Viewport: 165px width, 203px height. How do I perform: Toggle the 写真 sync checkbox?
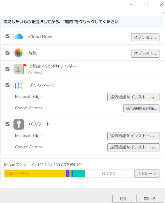point(8,53)
